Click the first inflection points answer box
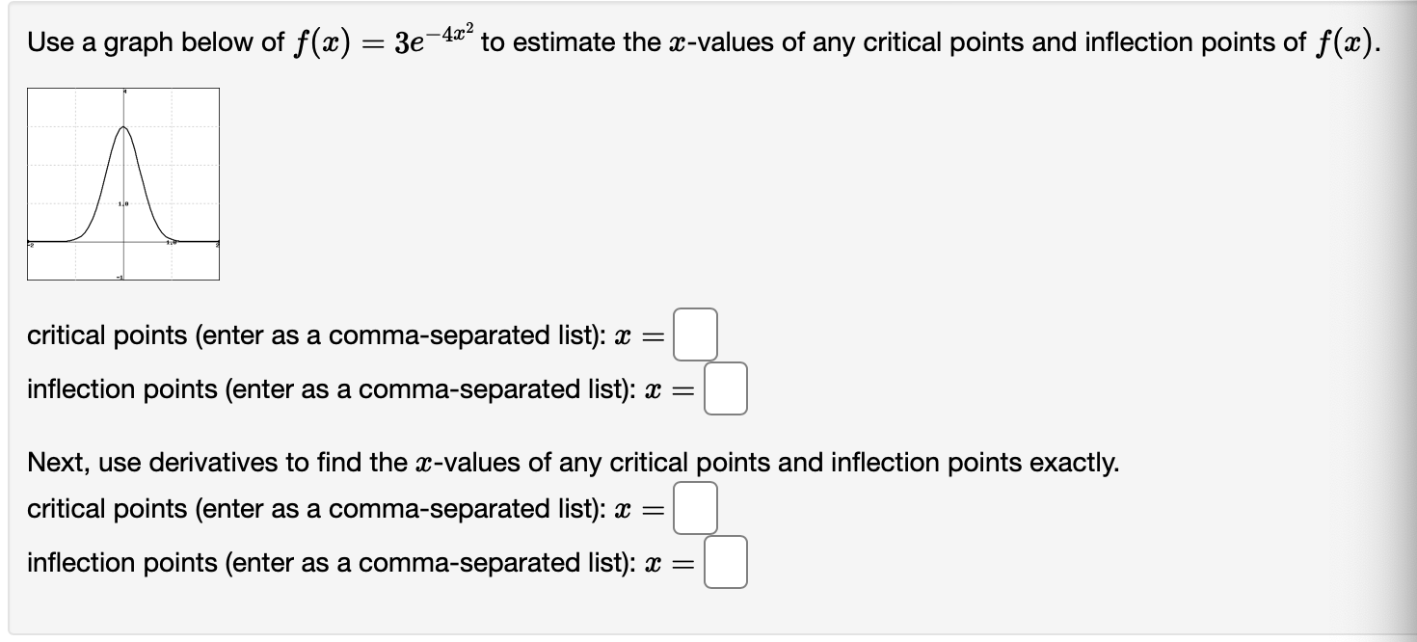The image size is (1417, 642). (x=727, y=389)
